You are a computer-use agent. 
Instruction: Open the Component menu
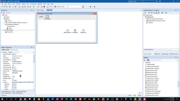(x=33, y=4)
